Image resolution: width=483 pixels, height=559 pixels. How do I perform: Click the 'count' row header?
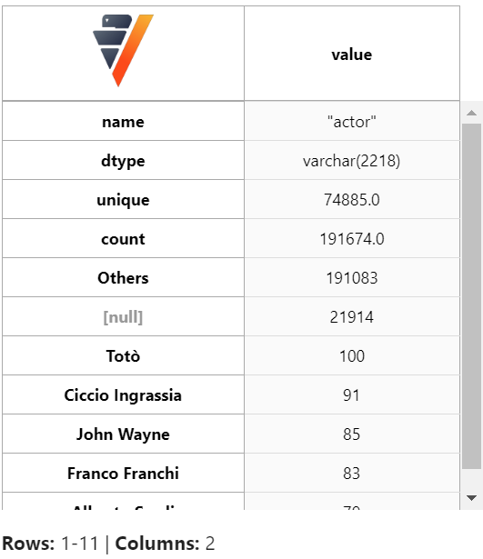pos(123,238)
